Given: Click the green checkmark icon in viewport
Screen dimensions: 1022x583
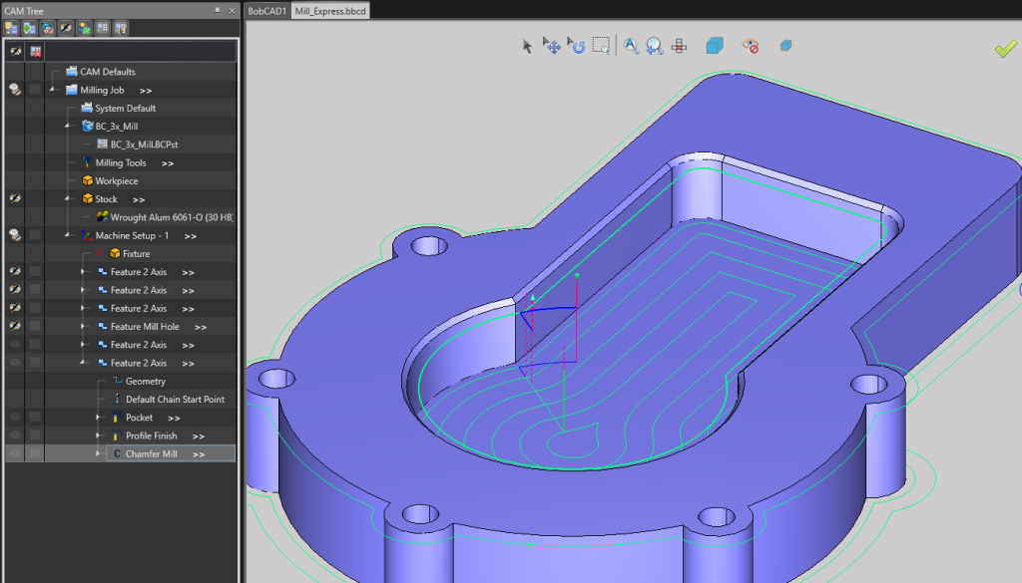Looking at the screenshot, I should click(1006, 47).
